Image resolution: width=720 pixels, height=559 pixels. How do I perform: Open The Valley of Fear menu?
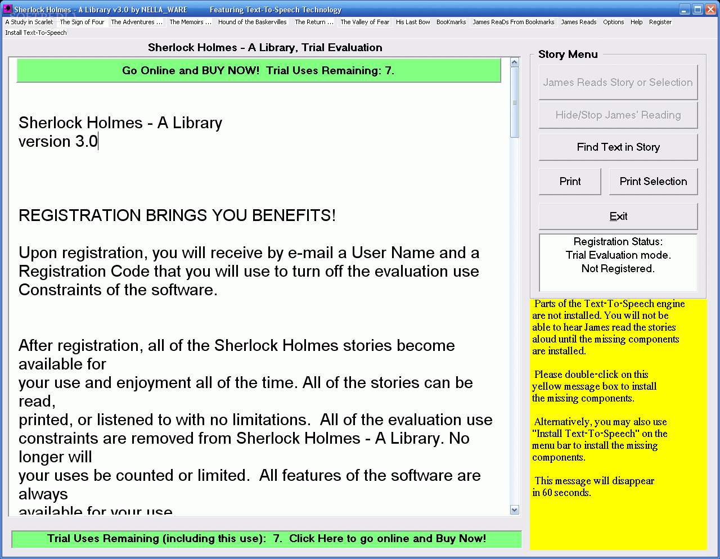coord(365,22)
